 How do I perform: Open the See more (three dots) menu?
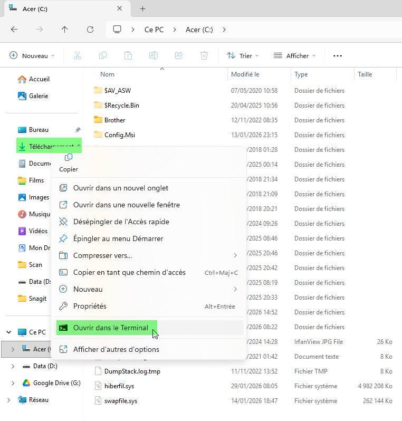tap(338, 56)
